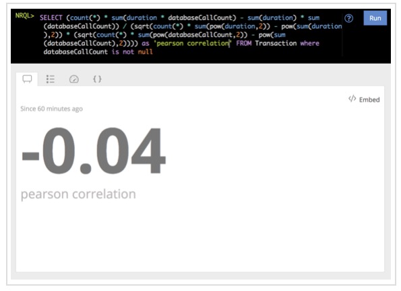Image resolution: width=401 pixels, height=291 pixels.
Task: Click the word Transaction in the query
Action: tap(276, 44)
